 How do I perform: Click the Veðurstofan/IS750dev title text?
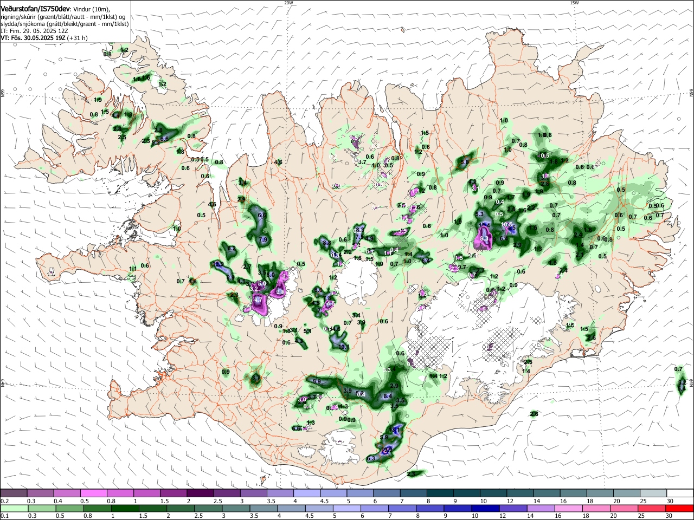click(x=35, y=9)
